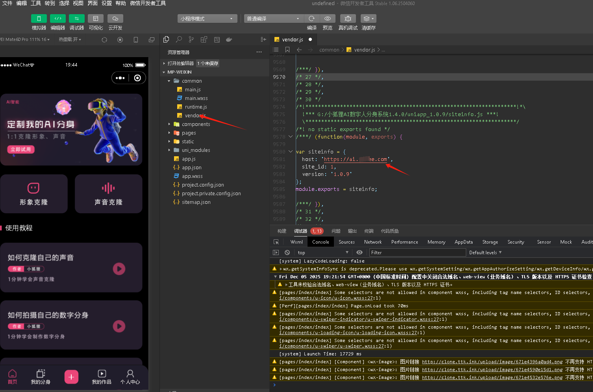The image size is (593, 392).
Task: Click the cloud development icon
Action: [115, 18]
